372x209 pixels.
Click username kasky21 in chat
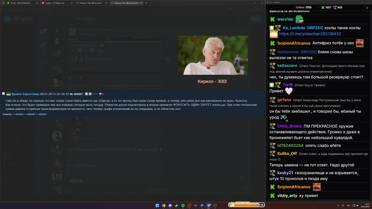(x=285, y=173)
